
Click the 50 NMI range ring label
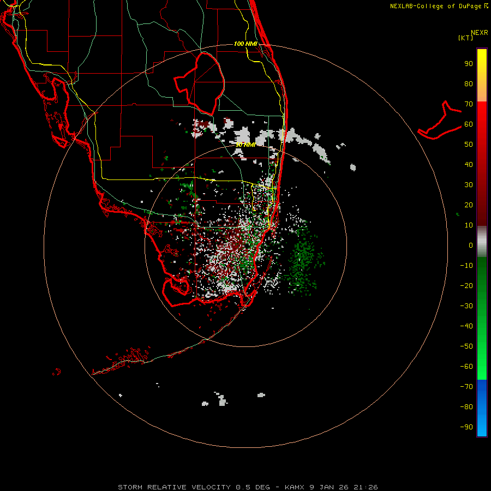[245, 145]
